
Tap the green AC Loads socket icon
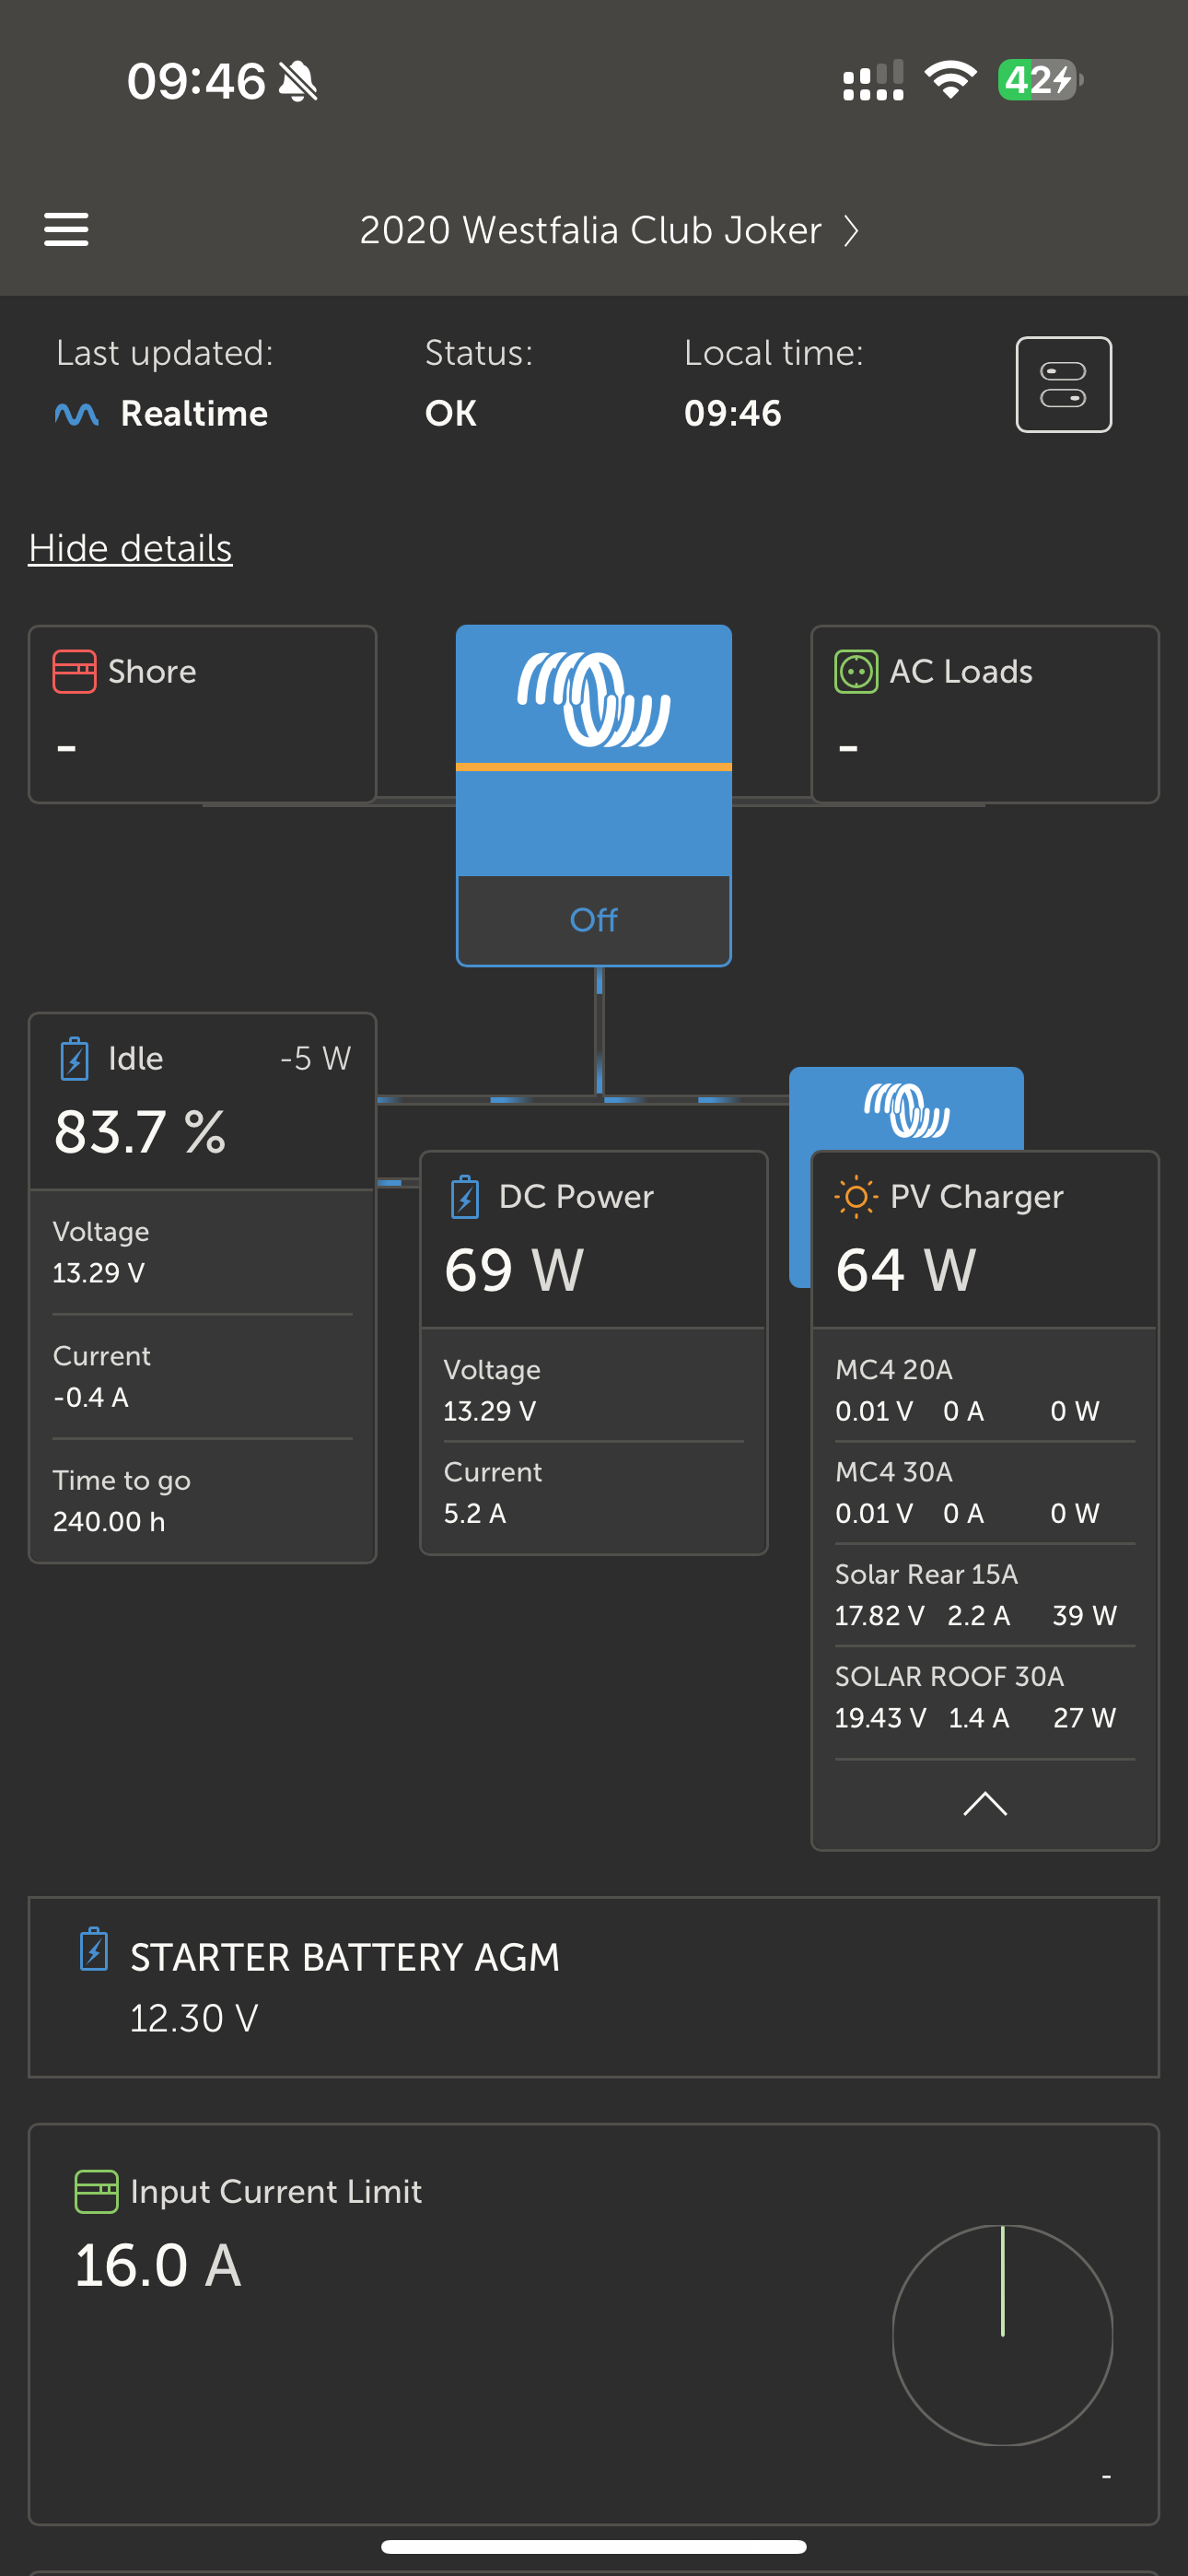tap(856, 671)
